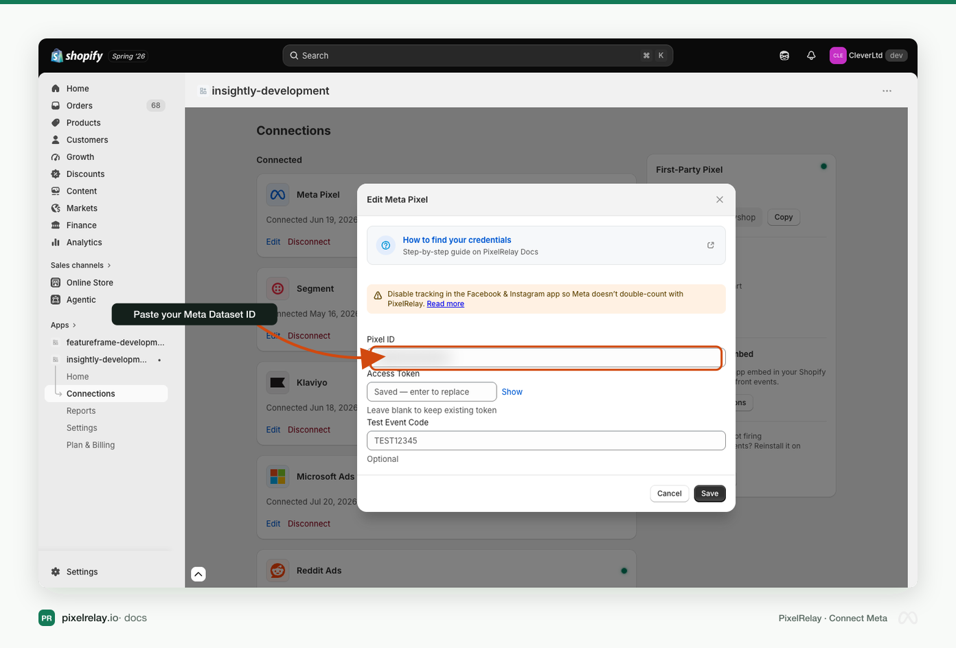Screen dimensions: 956x648
Task: Click the Pixel ID input field
Action: pyautogui.click(x=546, y=358)
